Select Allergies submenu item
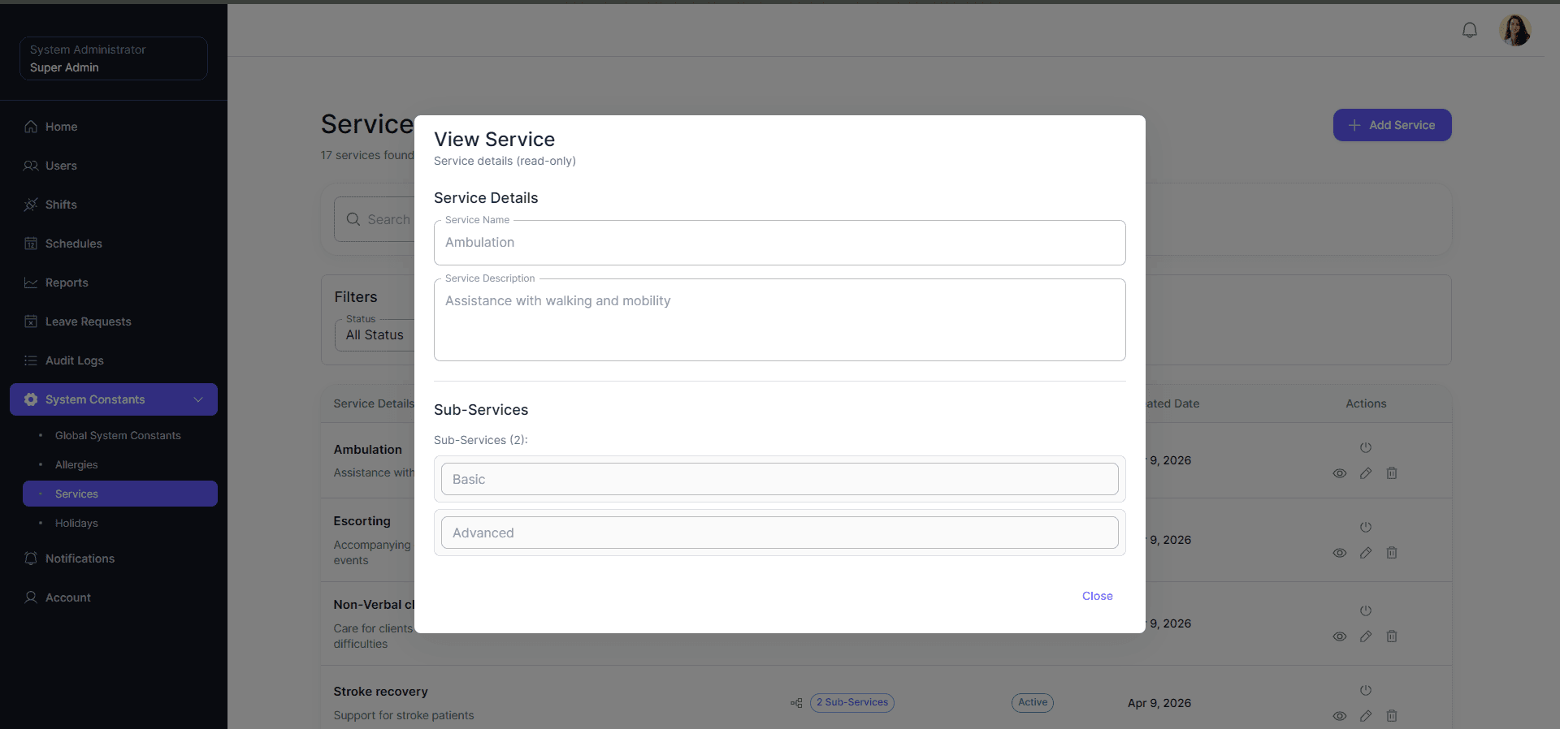 click(120, 464)
